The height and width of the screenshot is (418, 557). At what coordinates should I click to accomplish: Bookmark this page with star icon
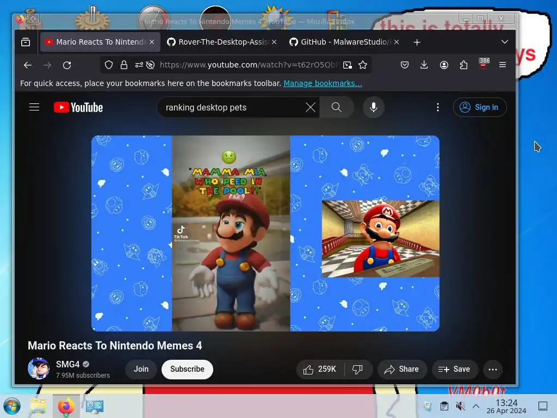tap(363, 65)
